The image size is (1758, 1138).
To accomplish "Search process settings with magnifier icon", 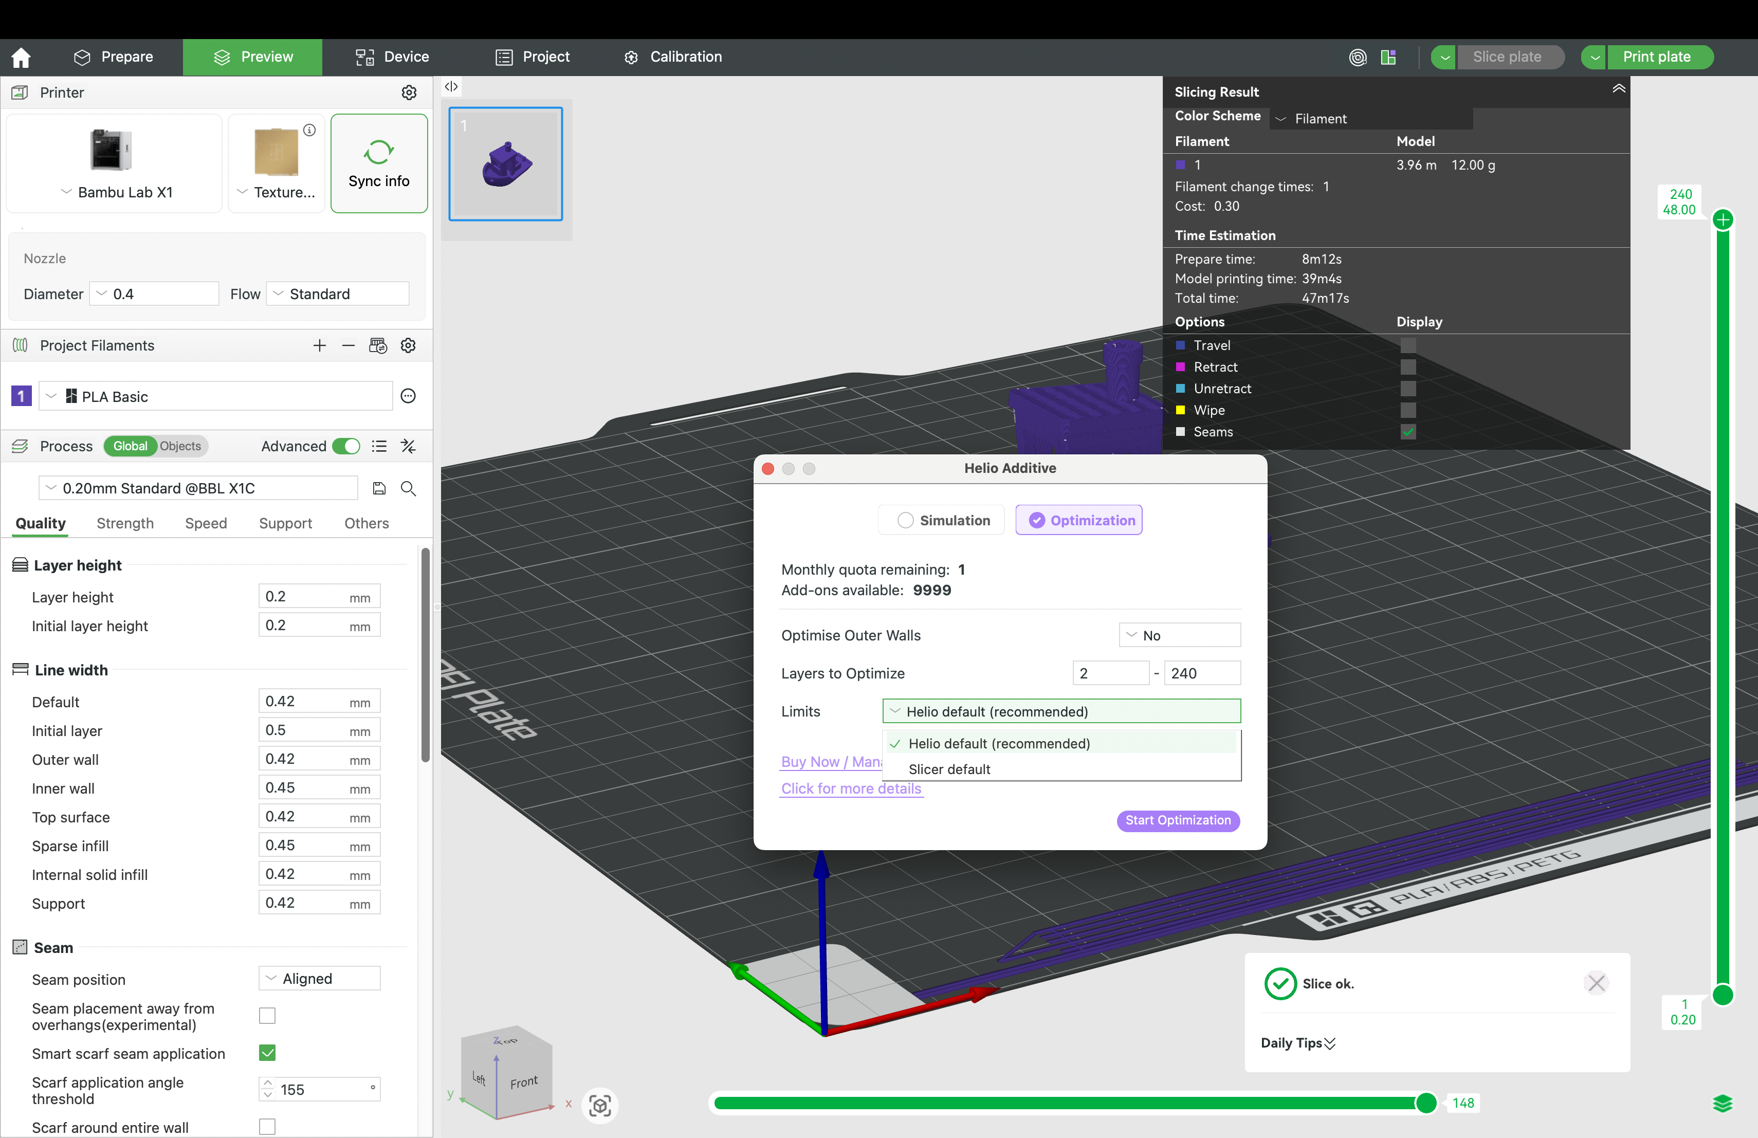I will tap(409, 488).
